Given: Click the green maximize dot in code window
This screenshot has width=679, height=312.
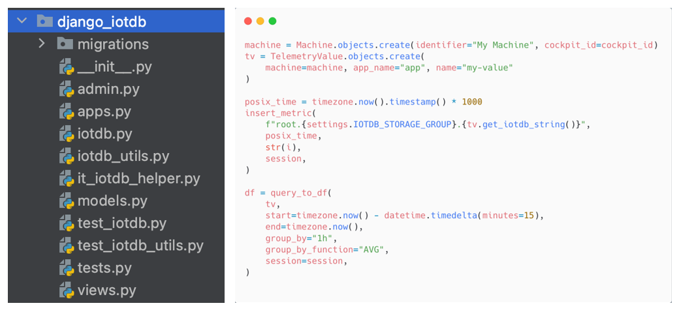Looking at the screenshot, I should point(272,21).
